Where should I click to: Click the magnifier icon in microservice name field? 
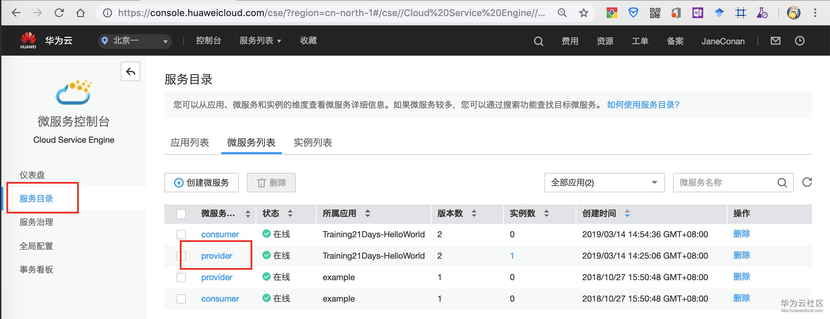pyautogui.click(x=782, y=183)
